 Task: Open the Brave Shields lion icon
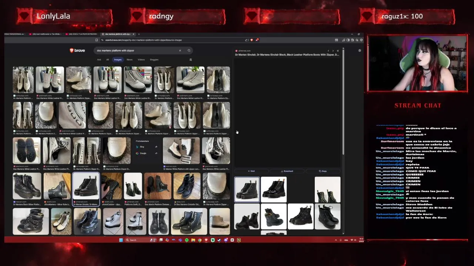(252, 40)
